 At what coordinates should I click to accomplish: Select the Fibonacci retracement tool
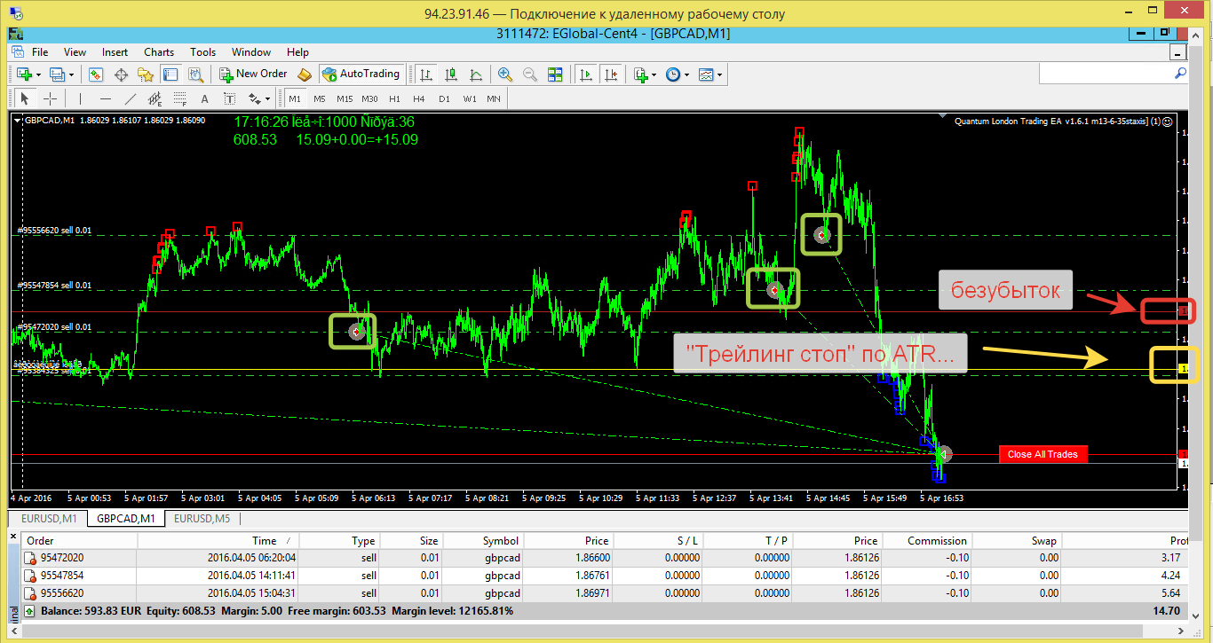click(179, 98)
